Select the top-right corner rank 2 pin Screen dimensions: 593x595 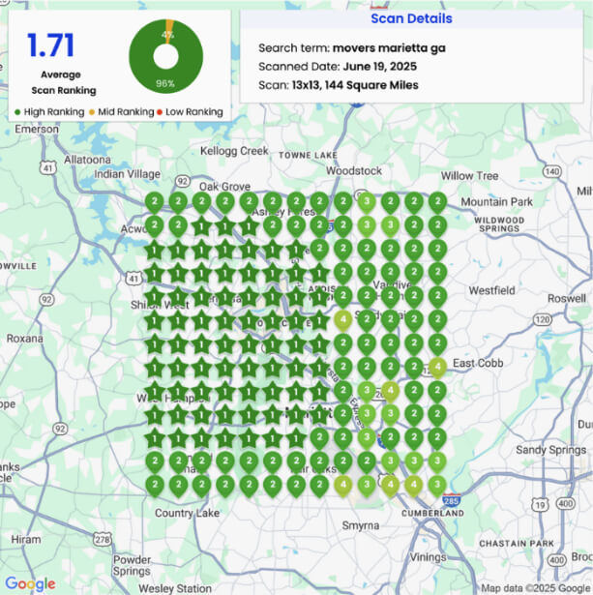tap(437, 202)
